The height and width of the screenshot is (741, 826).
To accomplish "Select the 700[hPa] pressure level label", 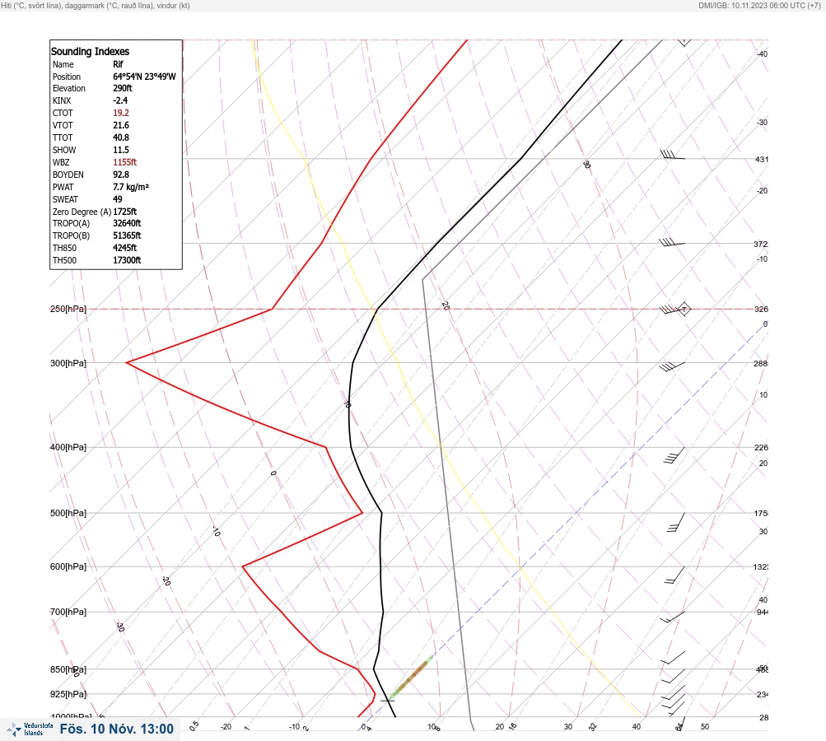I will 68,612.
